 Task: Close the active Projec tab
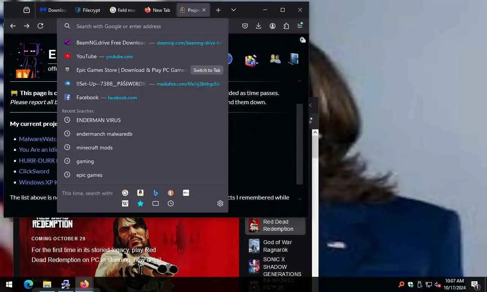tap(204, 10)
